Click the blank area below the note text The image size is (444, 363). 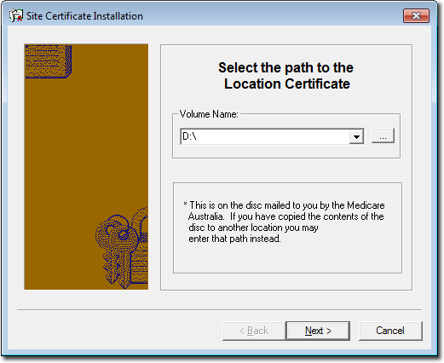[x=287, y=258]
